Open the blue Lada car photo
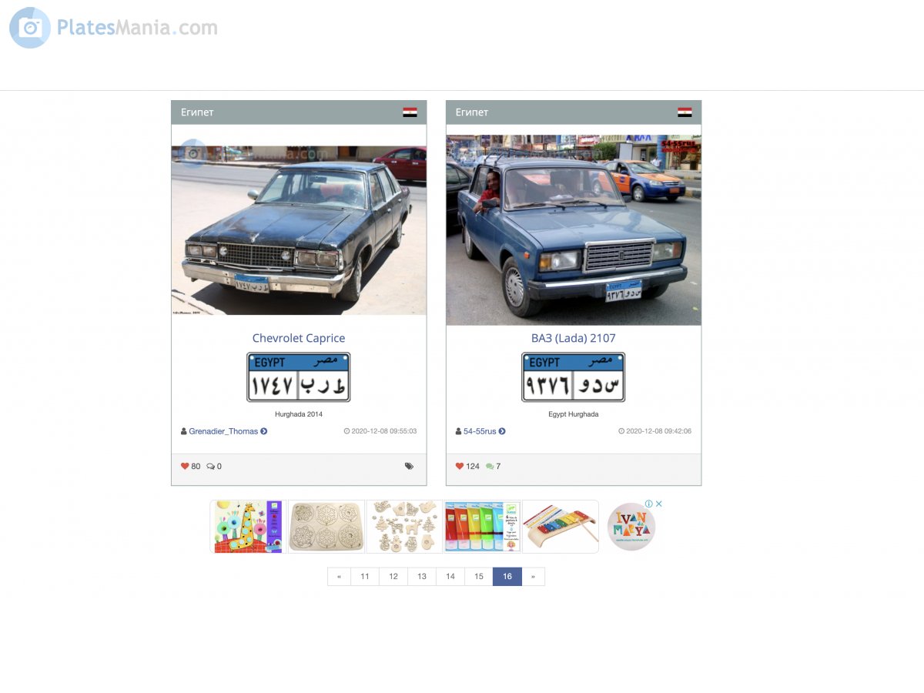924x693 pixels. coord(574,230)
